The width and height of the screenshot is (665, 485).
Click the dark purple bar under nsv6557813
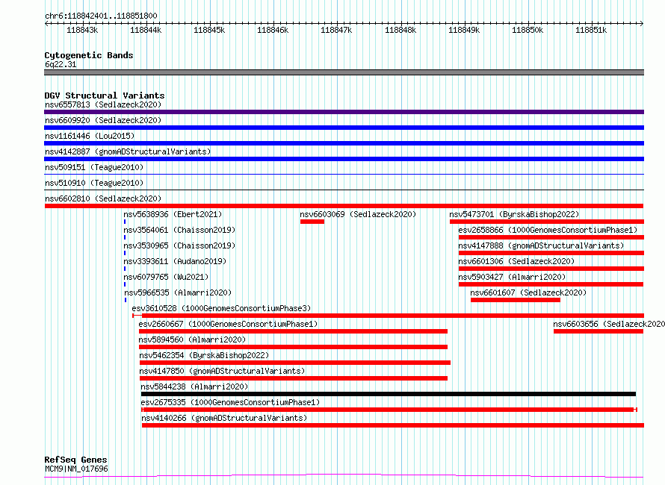coord(344,112)
